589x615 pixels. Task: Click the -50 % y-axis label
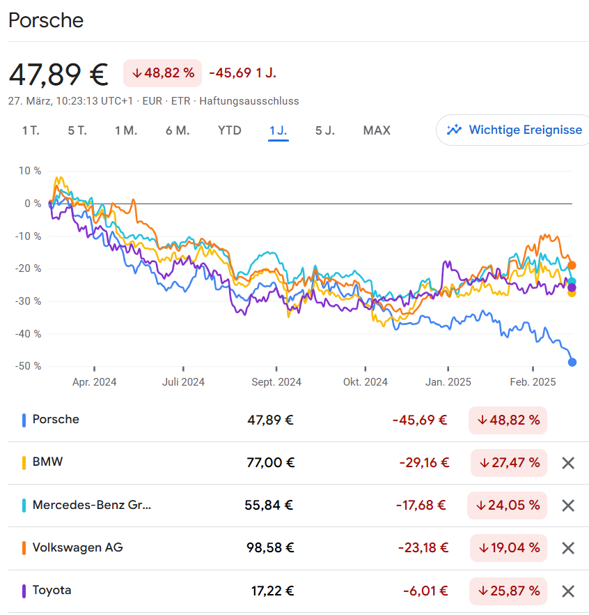(x=28, y=366)
